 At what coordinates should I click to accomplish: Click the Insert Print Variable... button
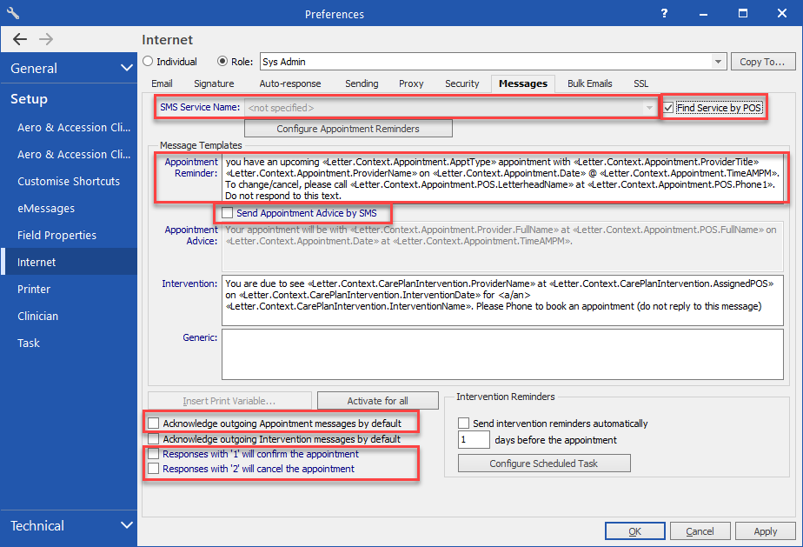(229, 401)
